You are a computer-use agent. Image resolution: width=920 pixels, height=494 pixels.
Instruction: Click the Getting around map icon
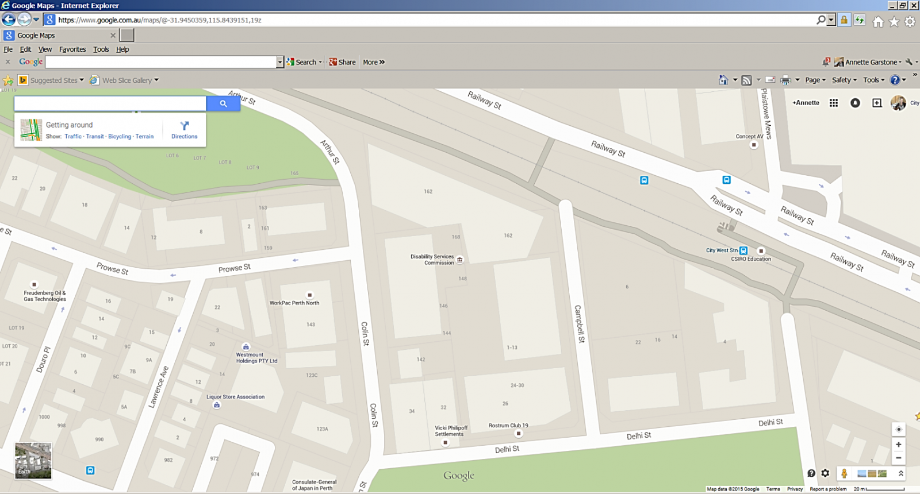tap(31, 130)
